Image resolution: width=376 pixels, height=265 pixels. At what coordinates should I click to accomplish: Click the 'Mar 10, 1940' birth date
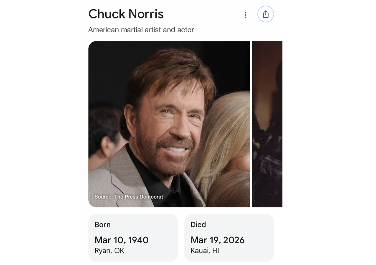click(x=122, y=240)
